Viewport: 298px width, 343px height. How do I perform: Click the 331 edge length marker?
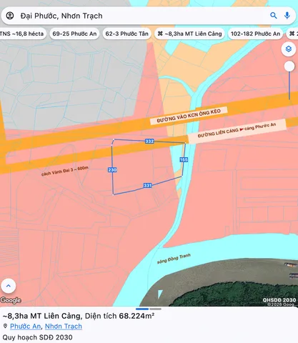coord(147,185)
